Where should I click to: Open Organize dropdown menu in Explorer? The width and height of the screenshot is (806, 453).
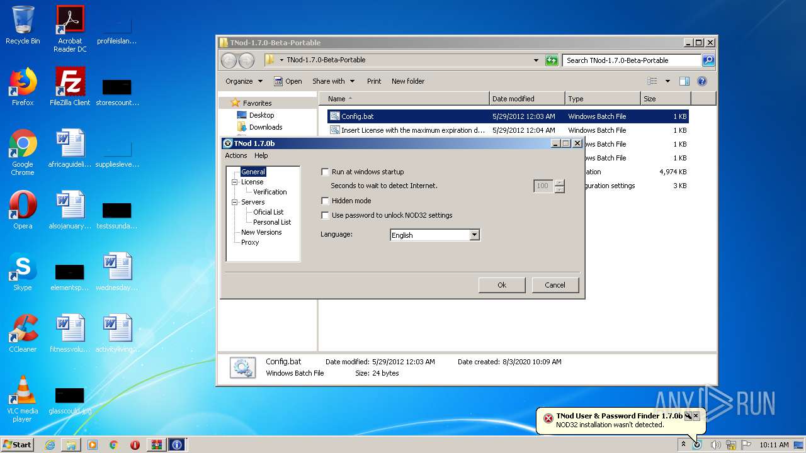244,81
